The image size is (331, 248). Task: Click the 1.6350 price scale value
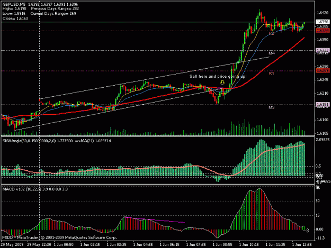[323, 40]
